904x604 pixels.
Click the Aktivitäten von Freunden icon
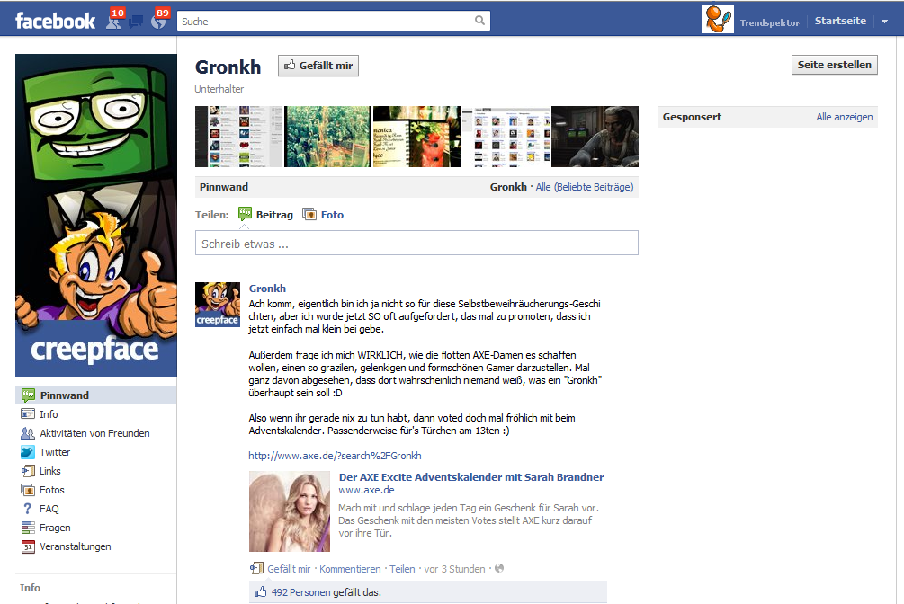click(28, 433)
